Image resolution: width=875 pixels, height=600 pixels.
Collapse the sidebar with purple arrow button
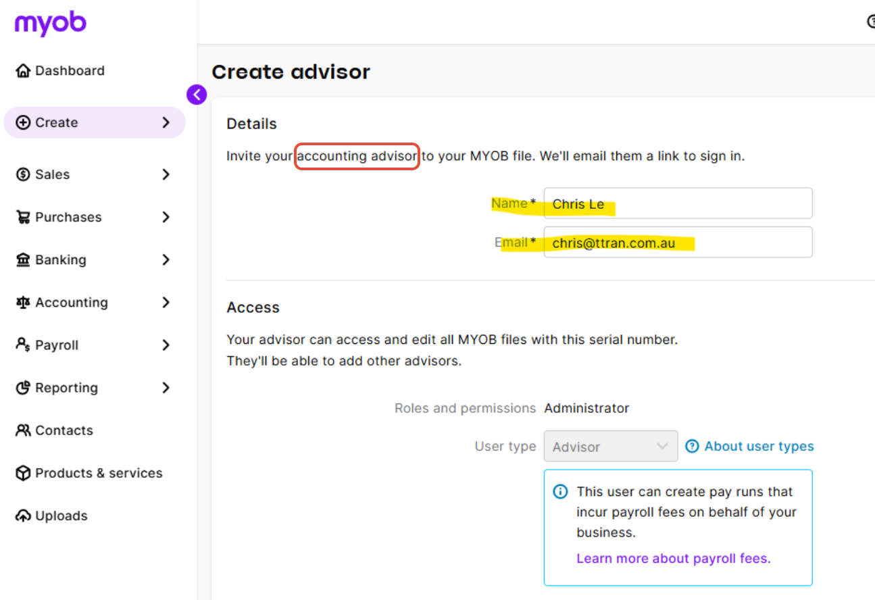(197, 95)
